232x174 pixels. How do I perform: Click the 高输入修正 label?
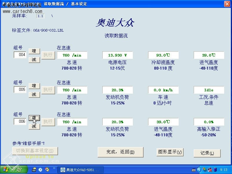(209, 129)
